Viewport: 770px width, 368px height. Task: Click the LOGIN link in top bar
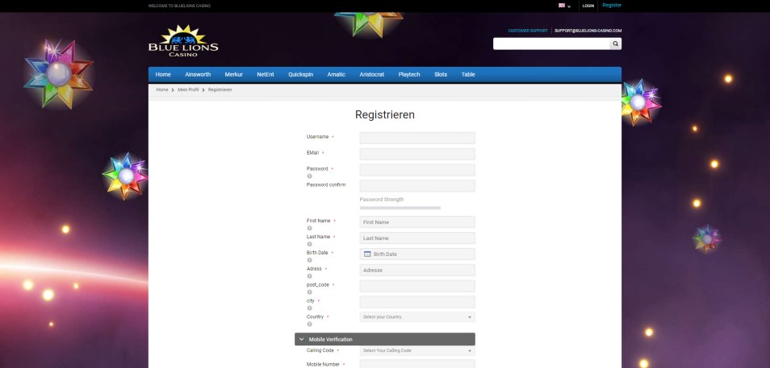pos(588,6)
